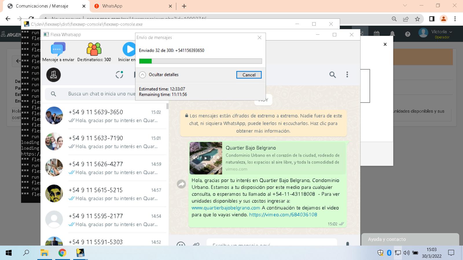Image resolution: width=463 pixels, height=260 pixels.
Task: Open the vimeo.com/684036108 link
Action: pyautogui.click(x=283, y=215)
